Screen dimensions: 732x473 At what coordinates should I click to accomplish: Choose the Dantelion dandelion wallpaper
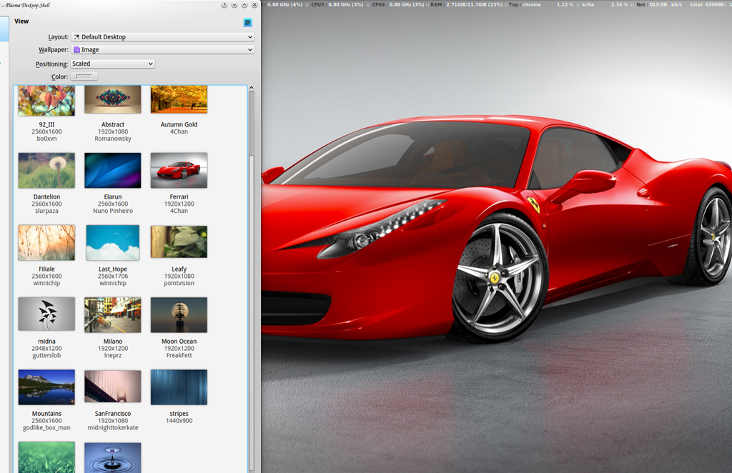click(x=46, y=170)
